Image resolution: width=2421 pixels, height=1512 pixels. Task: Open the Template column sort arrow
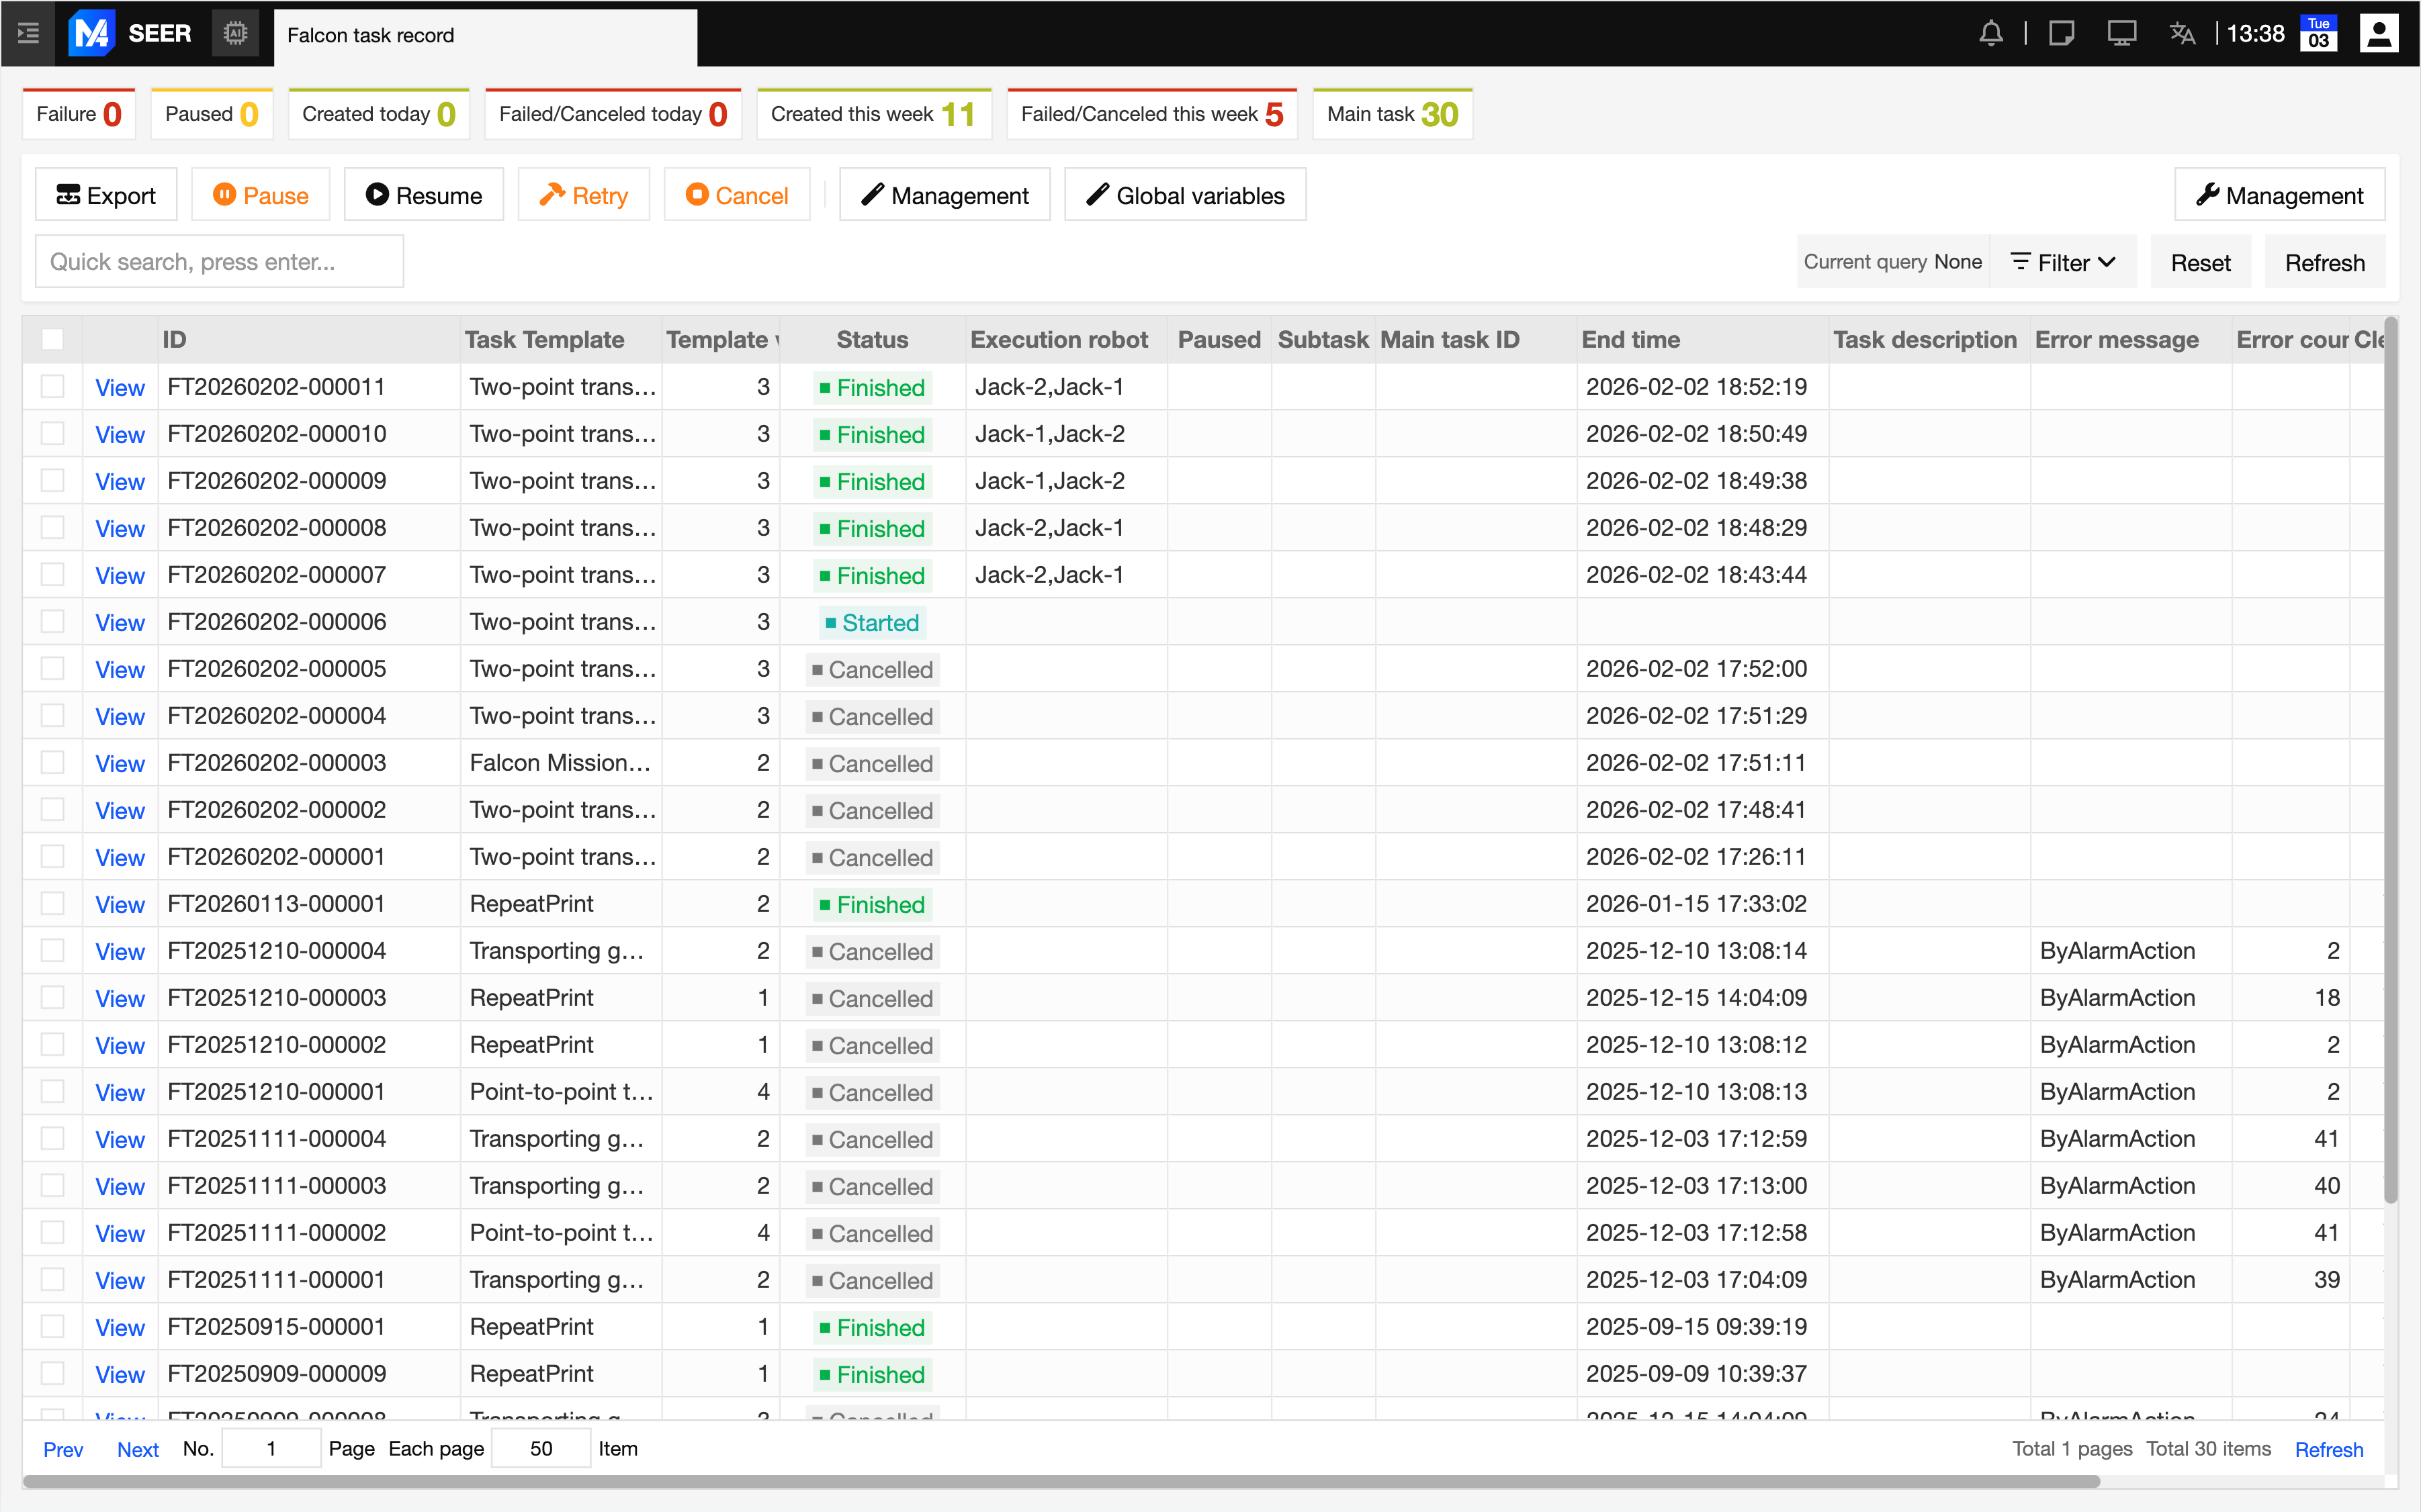click(x=777, y=341)
